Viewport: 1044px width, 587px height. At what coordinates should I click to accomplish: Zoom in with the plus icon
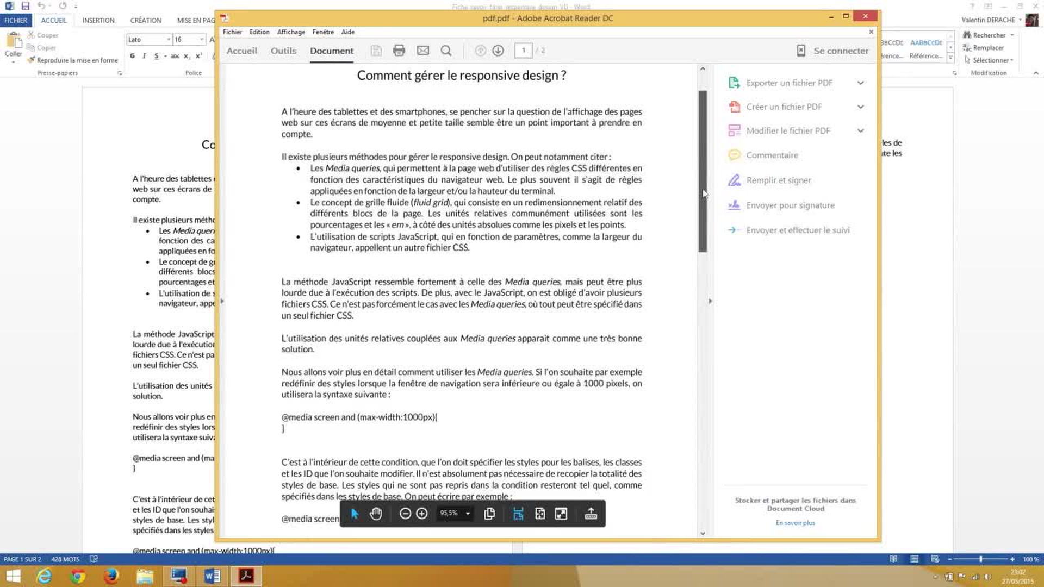(x=422, y=514)
